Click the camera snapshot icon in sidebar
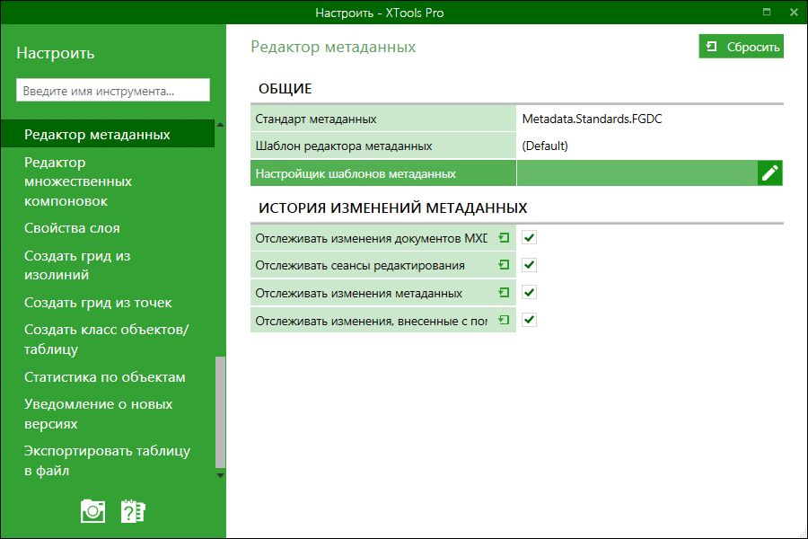The height and width of the screenshot is (539, 808). (92, 511)
